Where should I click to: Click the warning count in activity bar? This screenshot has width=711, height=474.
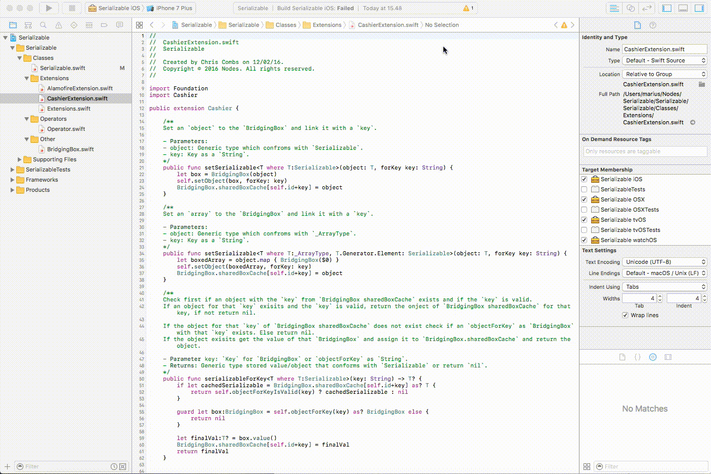pos(468,8)
